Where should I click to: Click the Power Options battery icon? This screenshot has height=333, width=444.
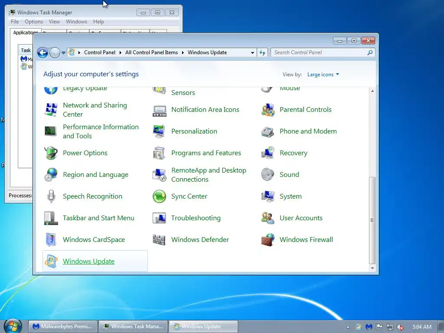click(51, 153)
